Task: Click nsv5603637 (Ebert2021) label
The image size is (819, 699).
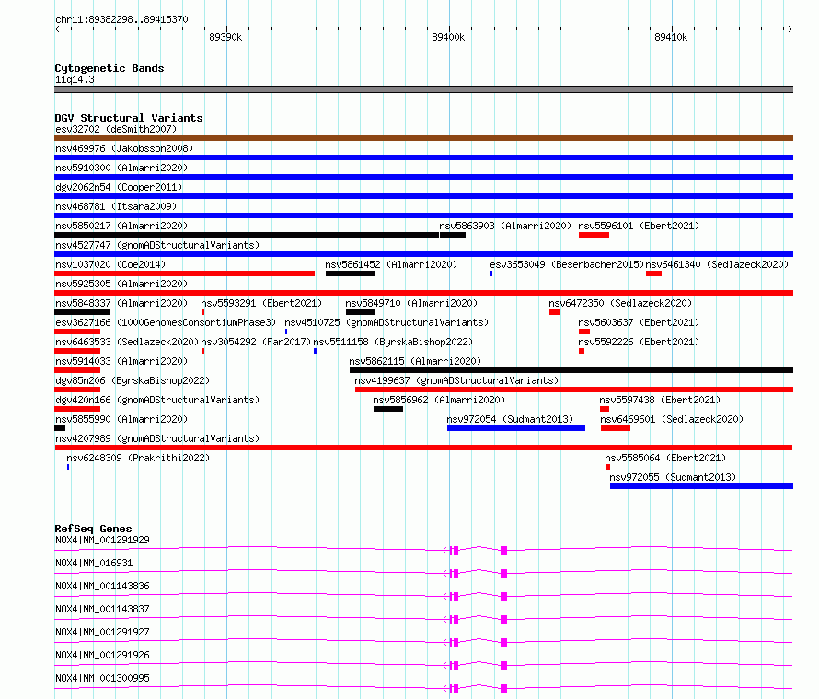Action: pos(639,322)
